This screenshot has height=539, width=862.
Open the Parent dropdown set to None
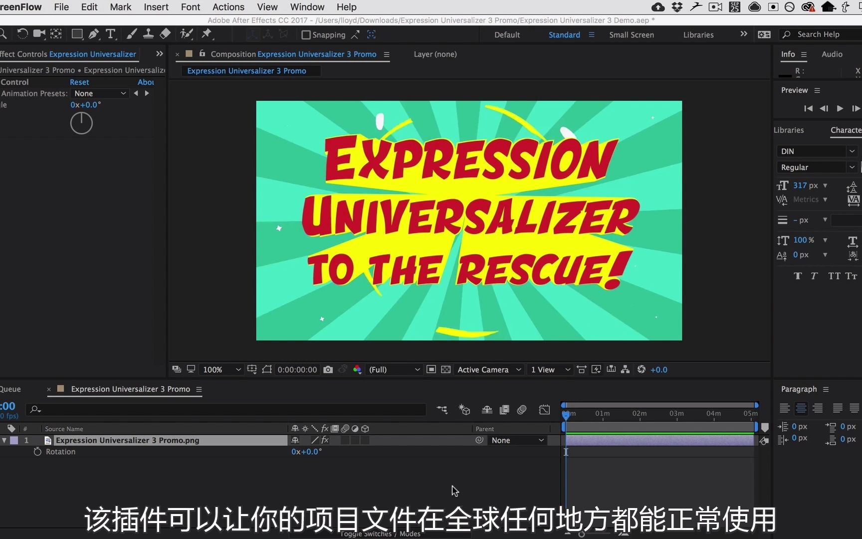[517, 440]
